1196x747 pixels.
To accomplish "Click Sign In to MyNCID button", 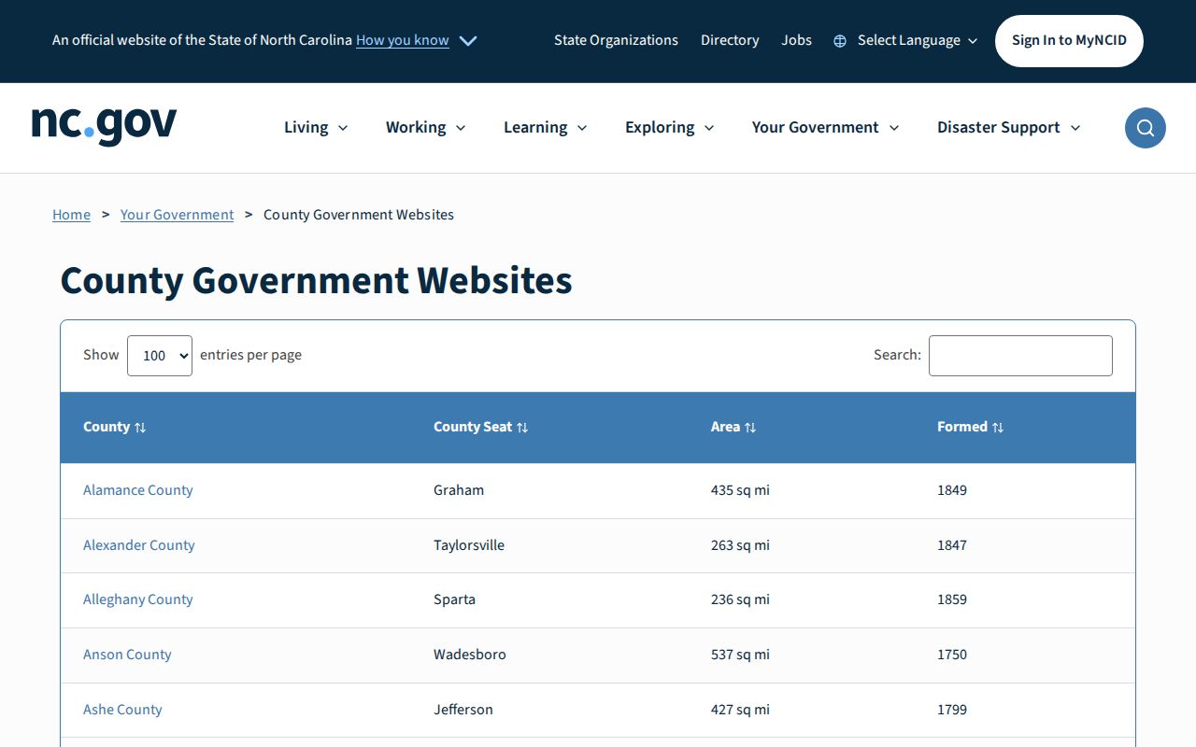I will click(x=1069, y=41).
